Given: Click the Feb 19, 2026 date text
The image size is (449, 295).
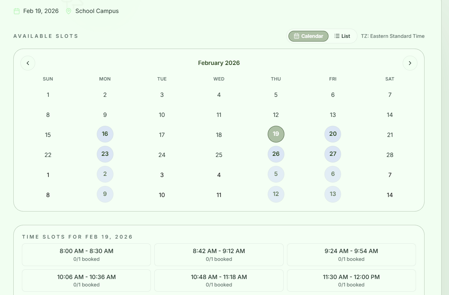Looking at the screenshot, I should (x=41, y=11).
